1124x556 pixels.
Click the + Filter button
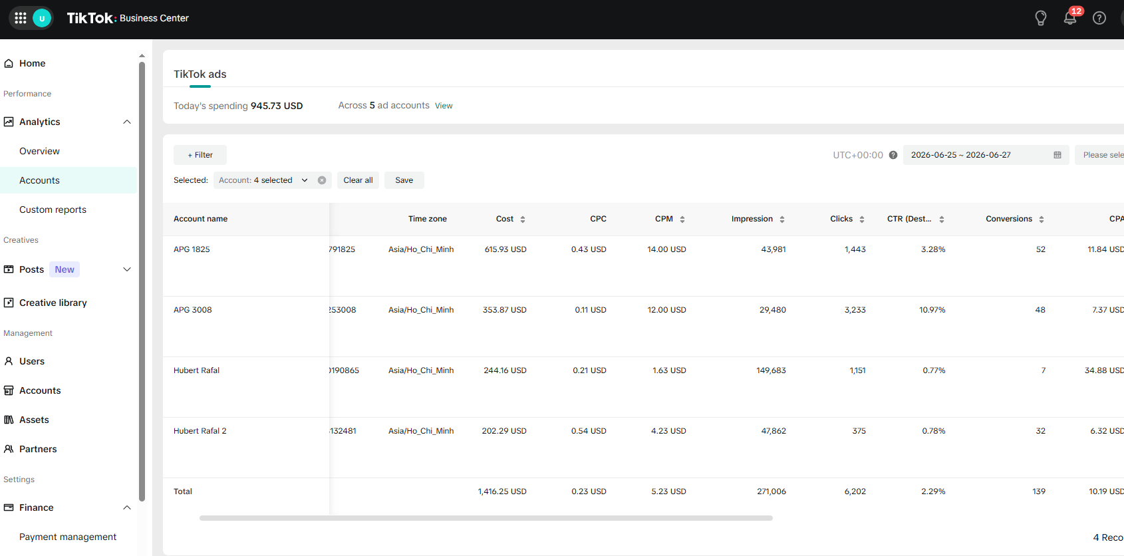(x=200, y=155)
